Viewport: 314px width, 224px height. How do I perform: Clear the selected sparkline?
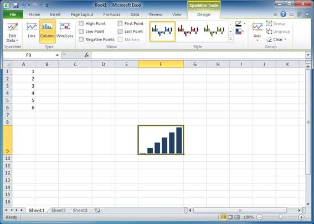coord(275,39)
